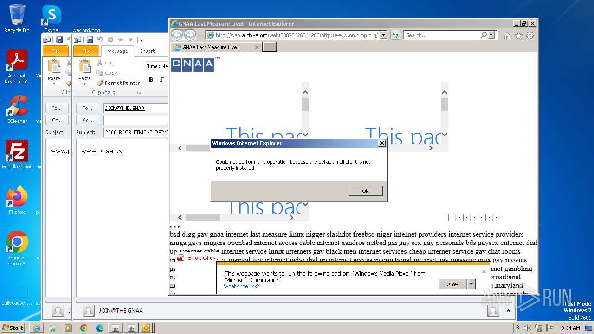594x334 pixels.
Task: Open File tab in the front Outlook message
Action: click(x=86, y=51)
